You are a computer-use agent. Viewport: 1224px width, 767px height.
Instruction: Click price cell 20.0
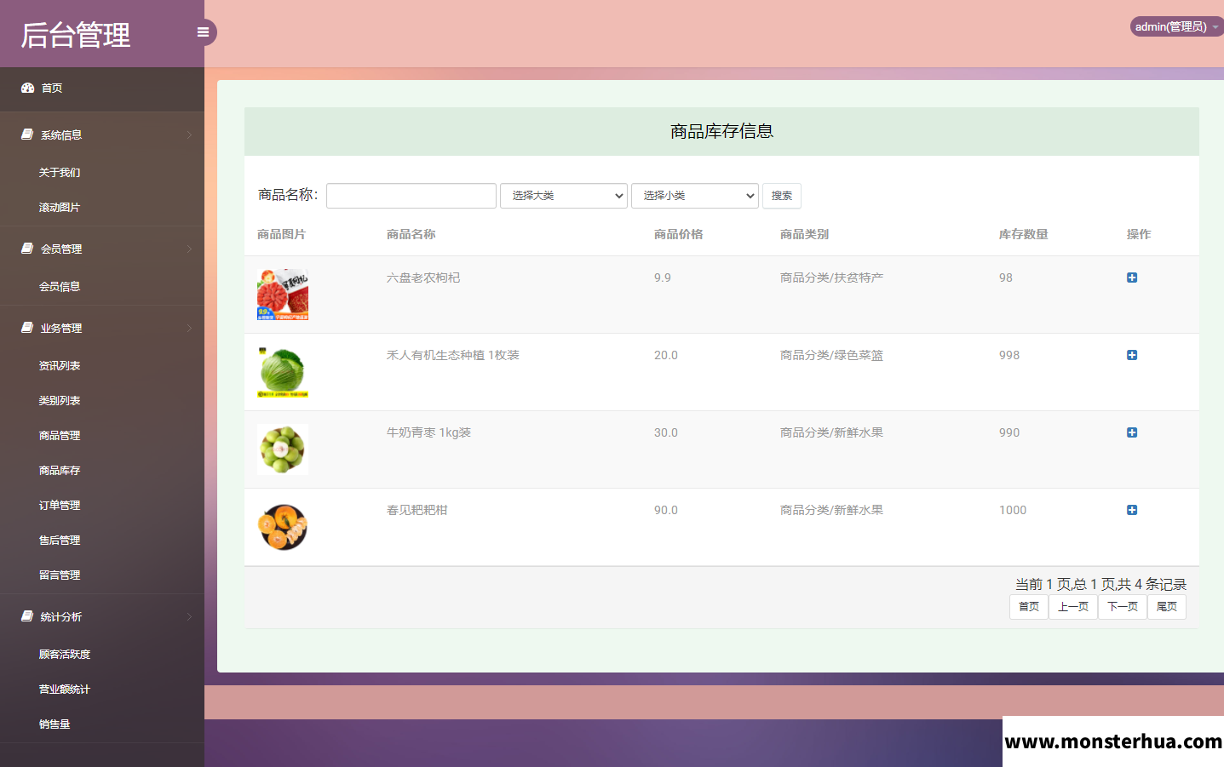coord(666,355)
